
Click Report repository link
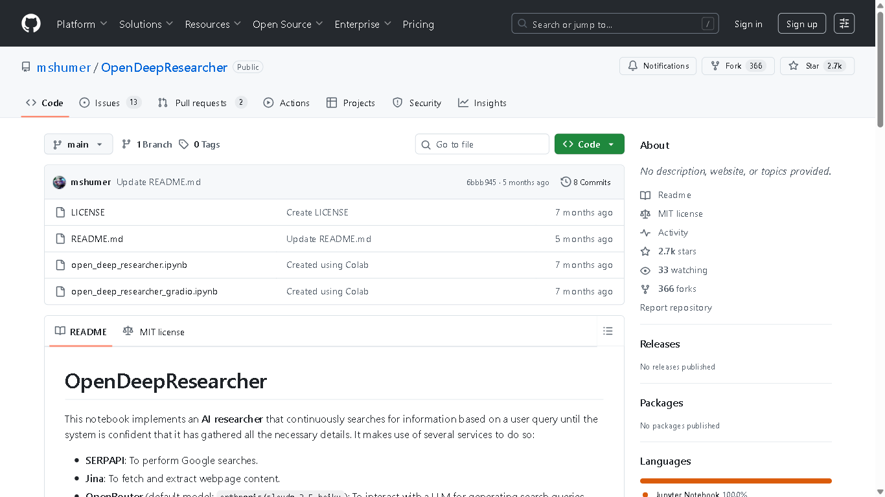click(676, 307)
